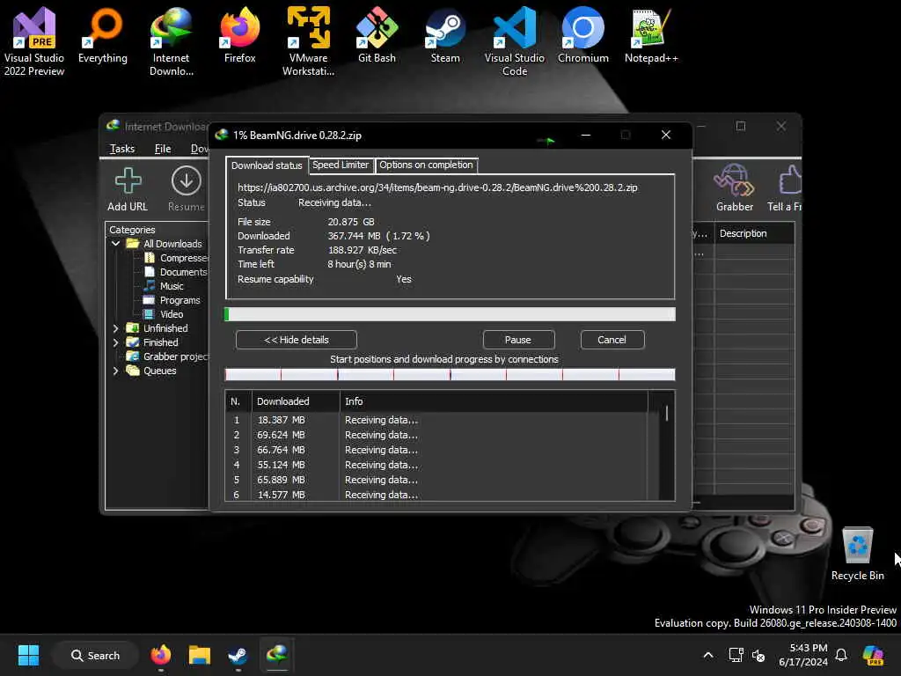Select connection row 5 with 65.889 MB
The image size is (901, 676).
click(x=436, y=480)
